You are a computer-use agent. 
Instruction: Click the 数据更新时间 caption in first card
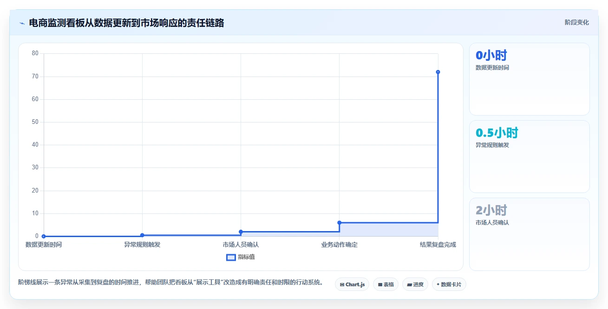[492, 68]
